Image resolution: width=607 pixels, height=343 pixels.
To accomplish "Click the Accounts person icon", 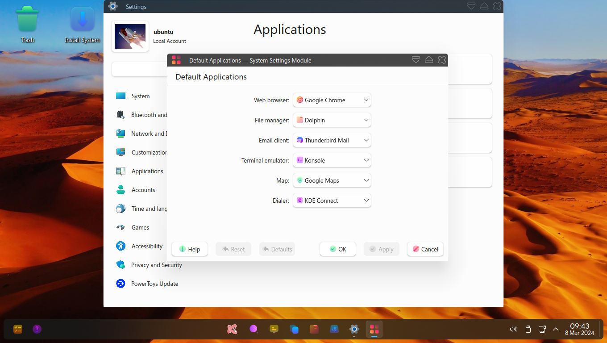I will [121, 190].
